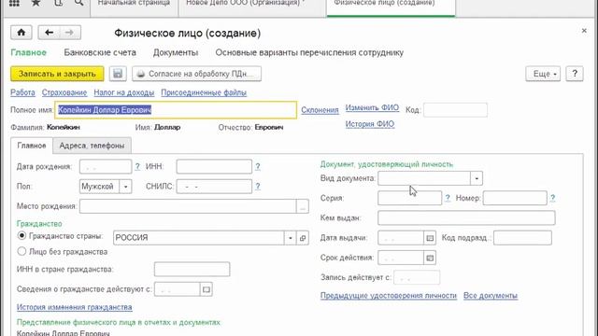Expand Вид документа dropdown
The height and width of the screenshot is (336, 598).
click(477, 178)
